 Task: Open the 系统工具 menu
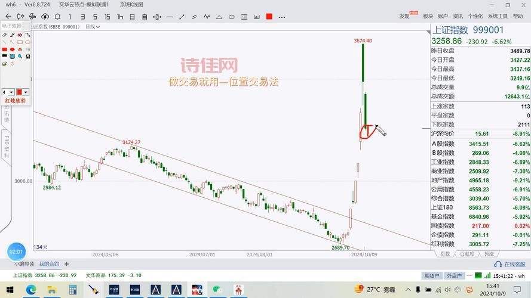pos(498,16)
